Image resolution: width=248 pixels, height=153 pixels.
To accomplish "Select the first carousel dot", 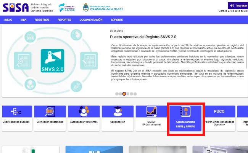I will point(117,94).
